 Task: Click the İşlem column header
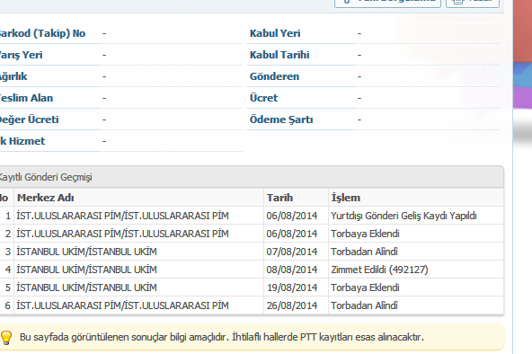pos(346,198)
